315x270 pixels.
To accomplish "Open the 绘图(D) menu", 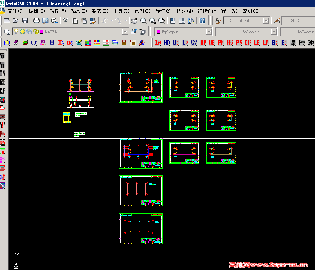I will (142, 11).
